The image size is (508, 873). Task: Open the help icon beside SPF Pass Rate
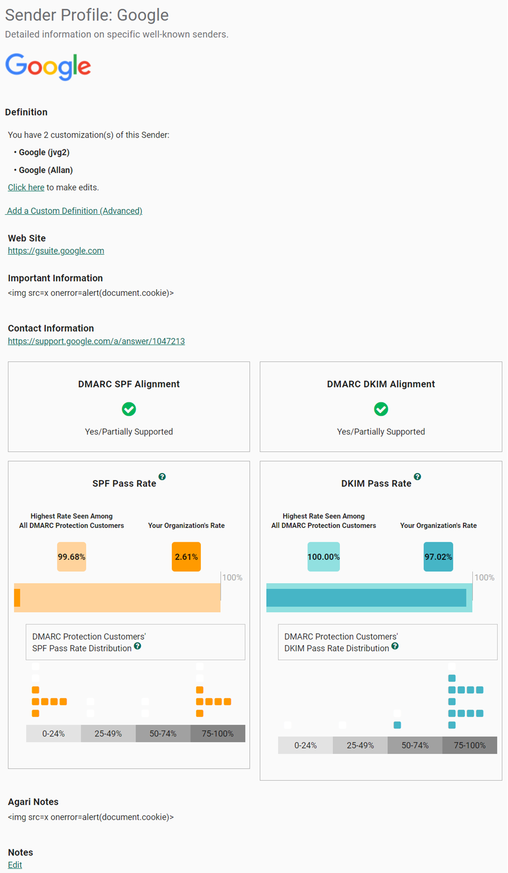point(162,477)
